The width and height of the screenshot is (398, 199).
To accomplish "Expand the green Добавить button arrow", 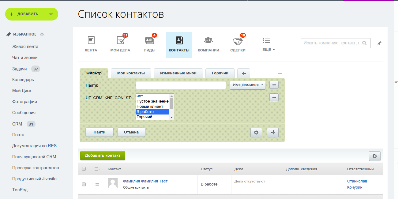I will click(51, 14).
